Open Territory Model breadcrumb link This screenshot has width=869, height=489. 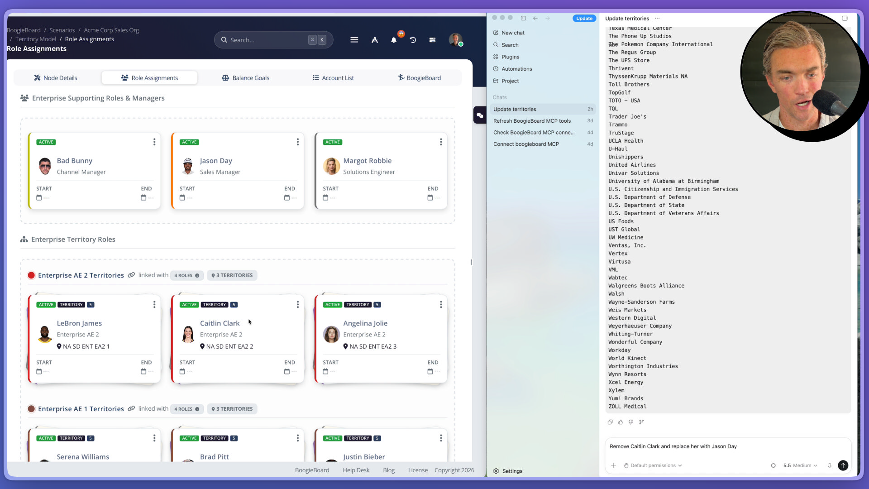36,39
